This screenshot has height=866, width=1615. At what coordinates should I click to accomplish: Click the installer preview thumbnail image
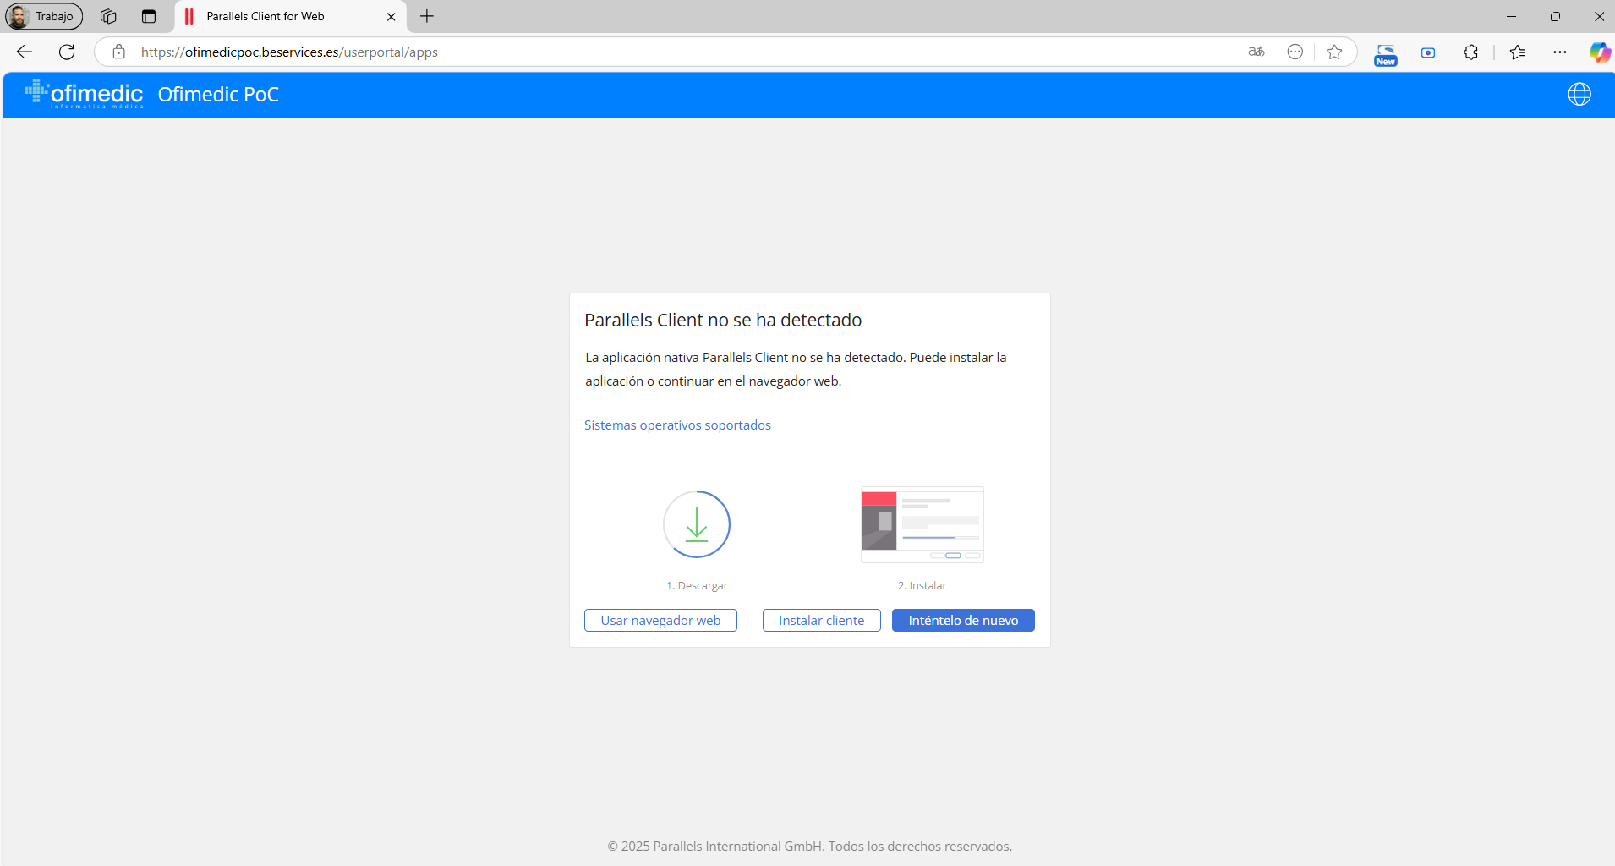[x=922, y=524]
